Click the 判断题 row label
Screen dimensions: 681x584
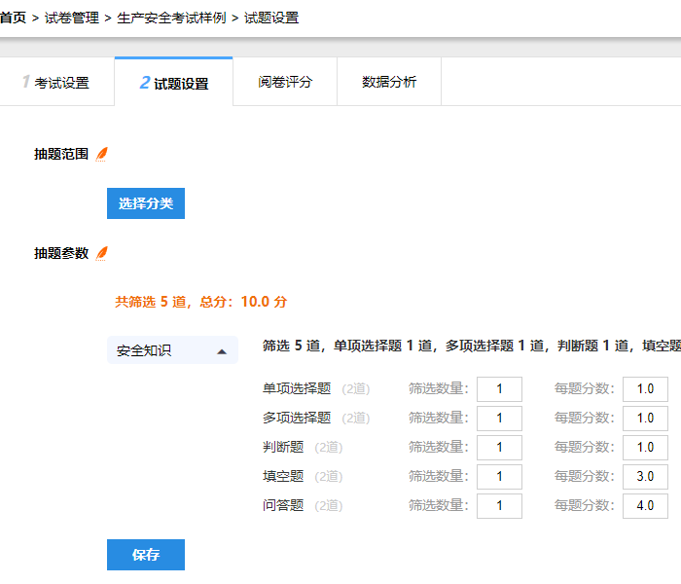(x=283, y=447)
